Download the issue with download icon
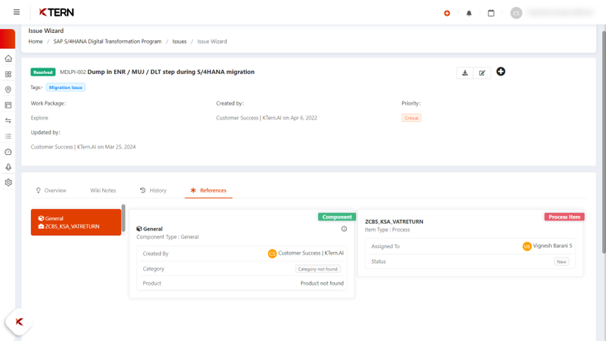Viewport: 606px width, 341px height. point(465,73)
